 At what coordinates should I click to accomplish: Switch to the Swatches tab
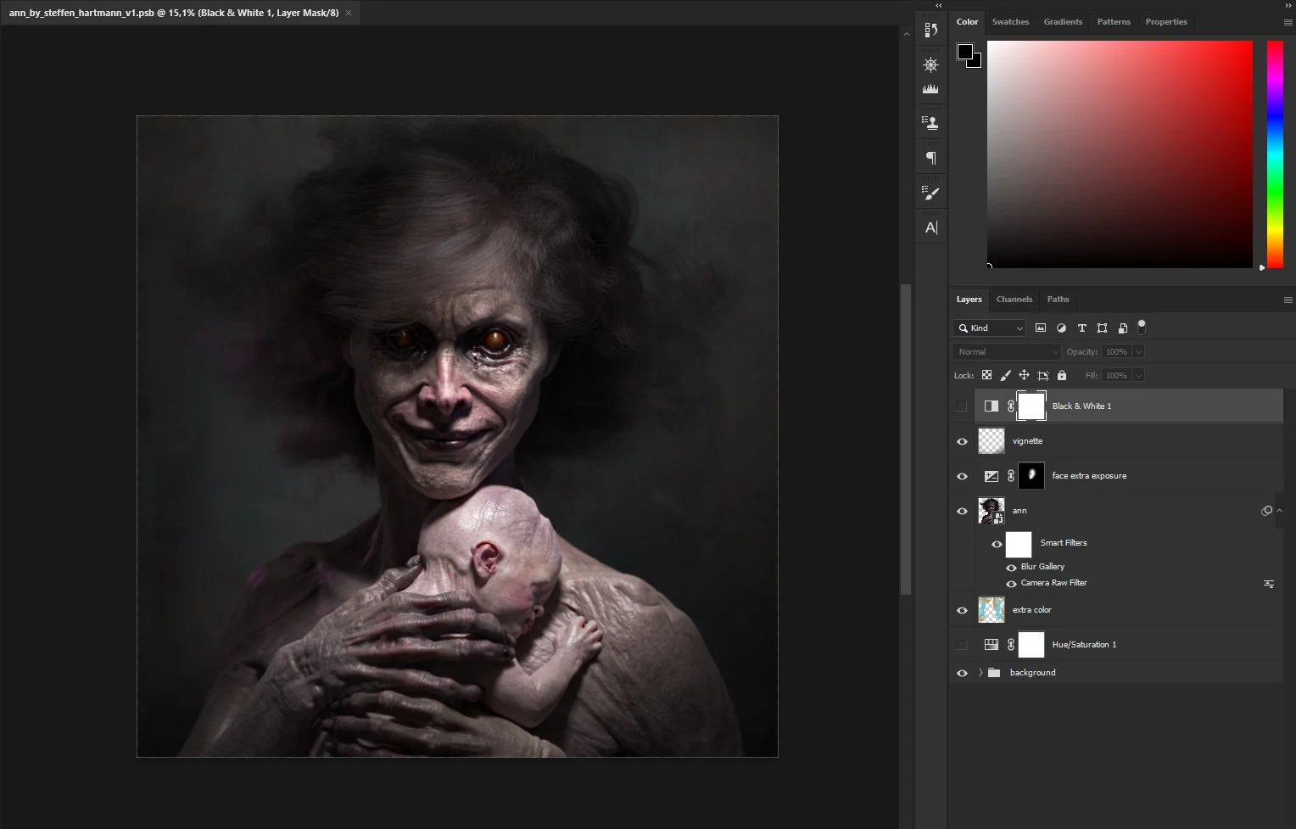1010,22
